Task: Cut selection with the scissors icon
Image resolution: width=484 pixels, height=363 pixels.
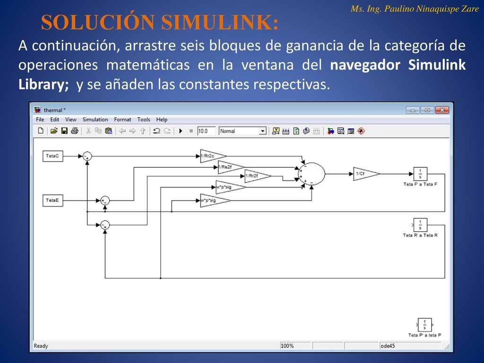Action: point(88,131)
